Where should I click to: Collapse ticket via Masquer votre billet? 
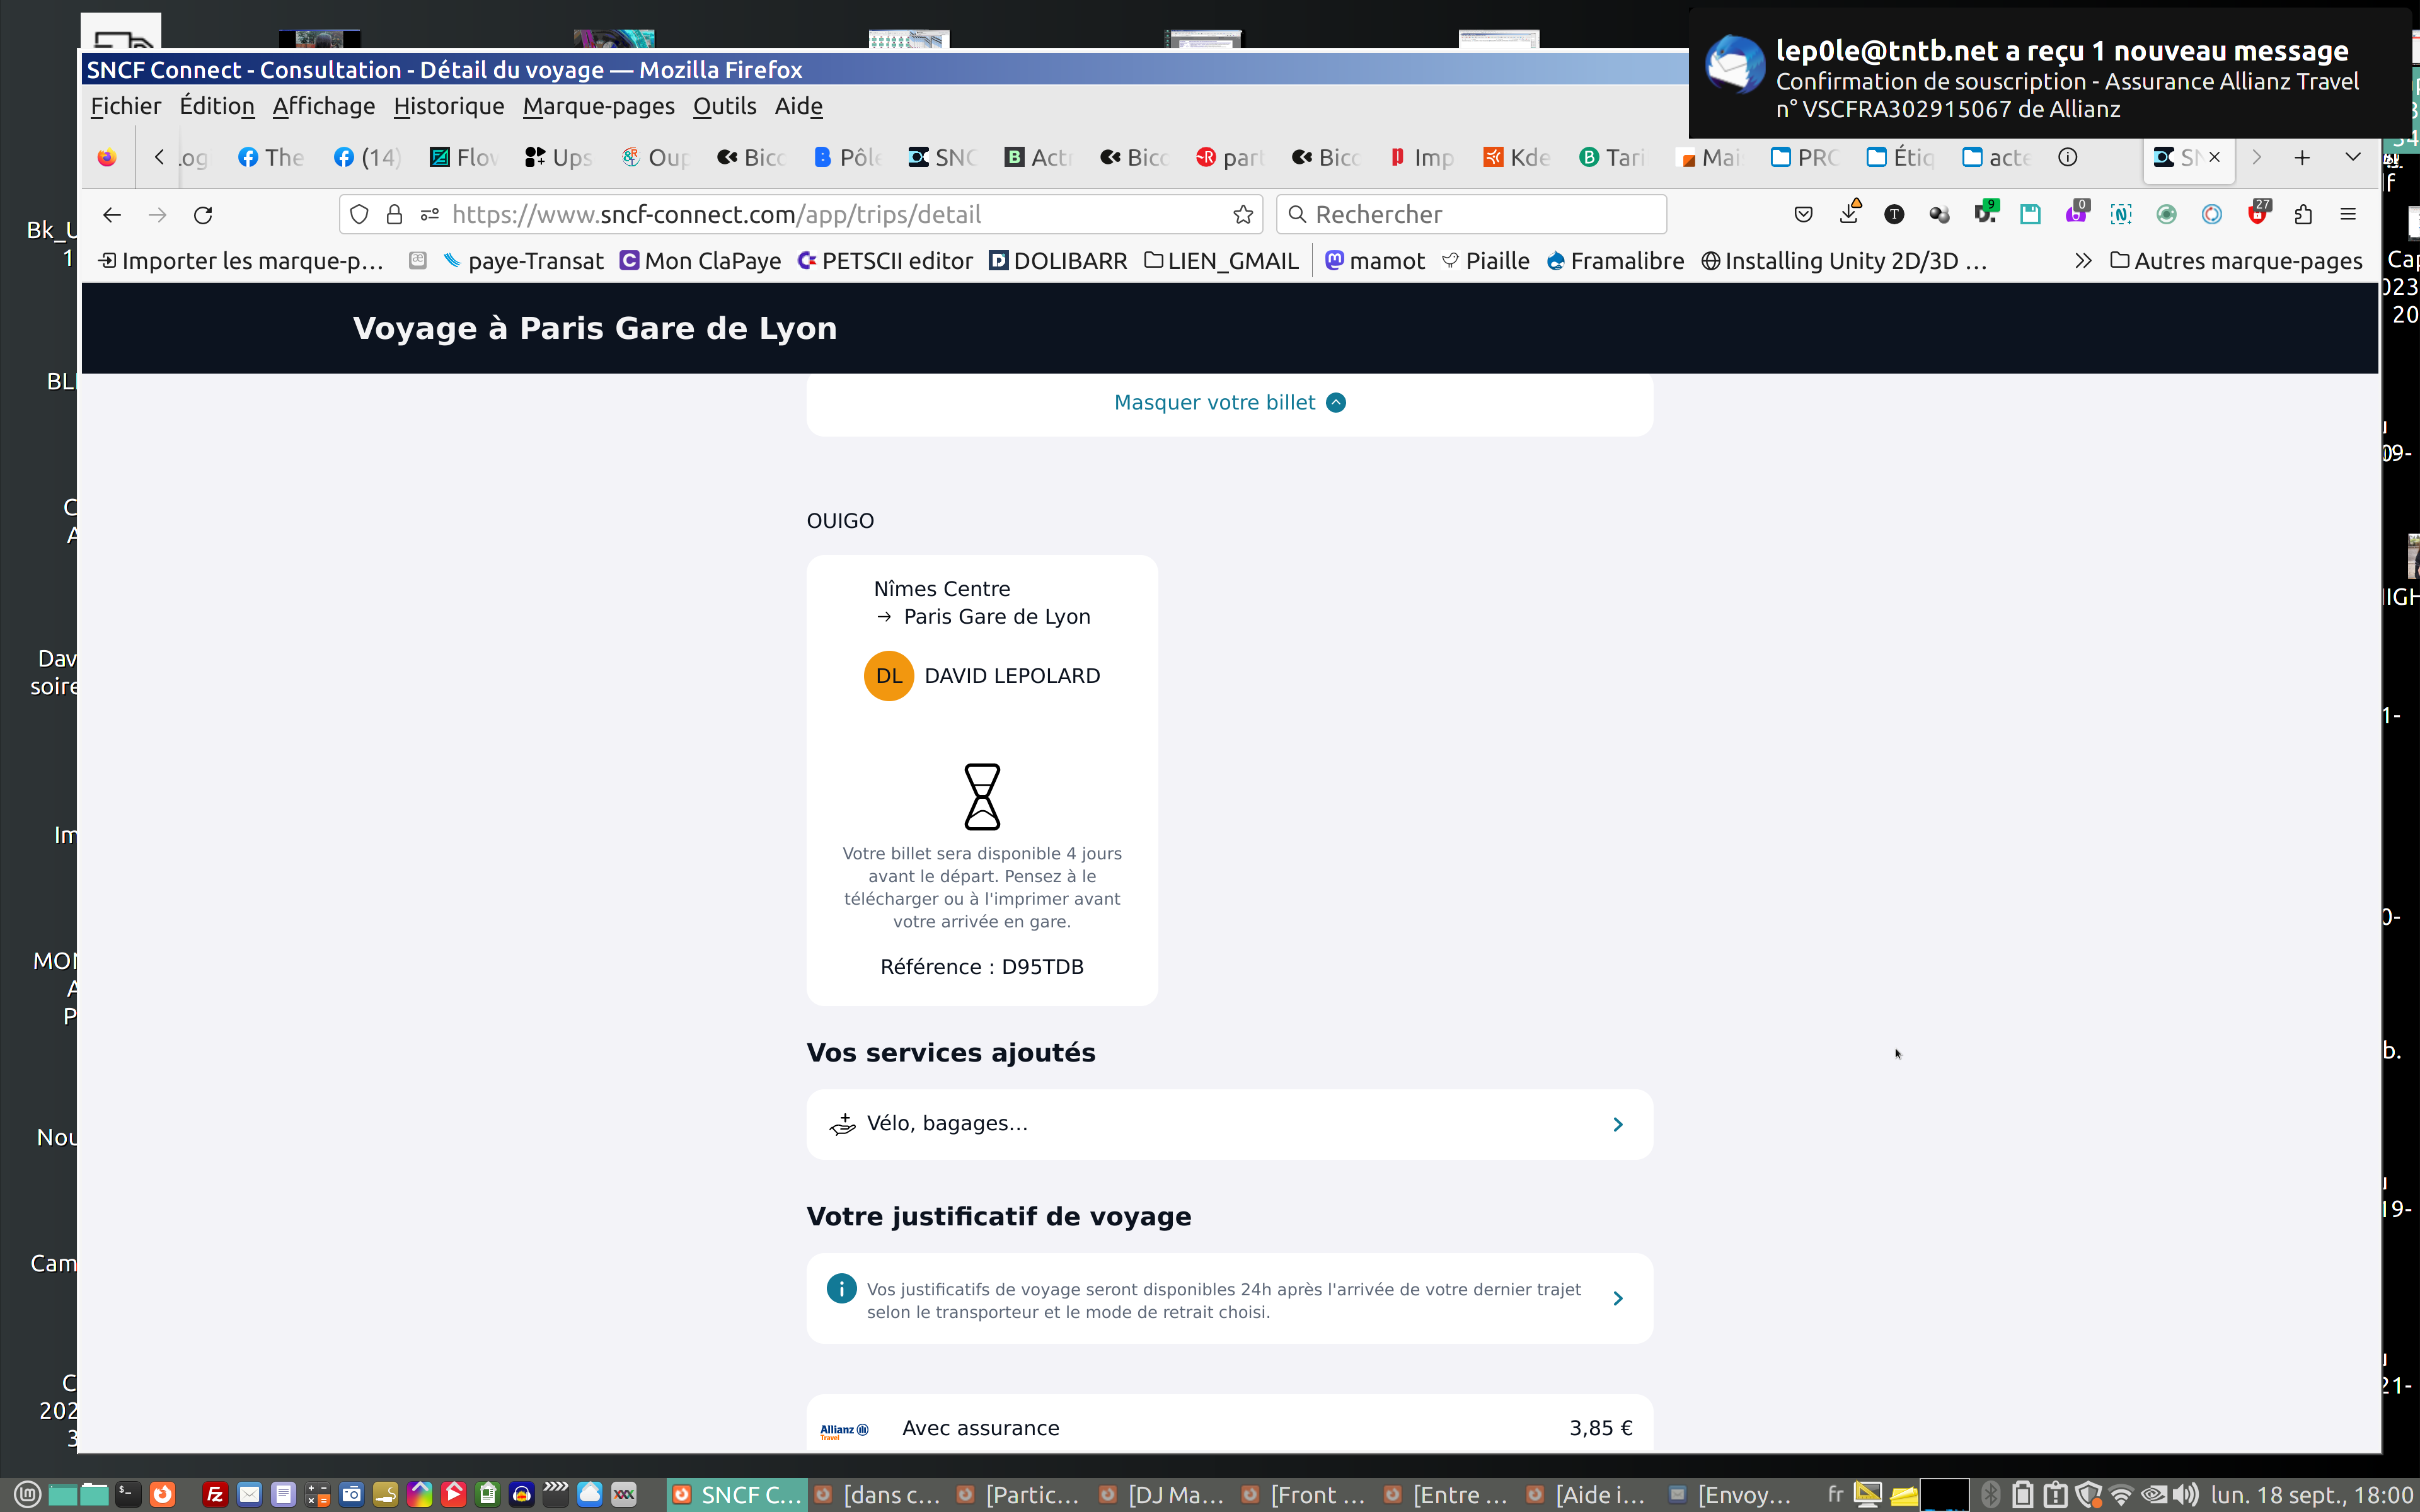click(x=1229, y=403)
